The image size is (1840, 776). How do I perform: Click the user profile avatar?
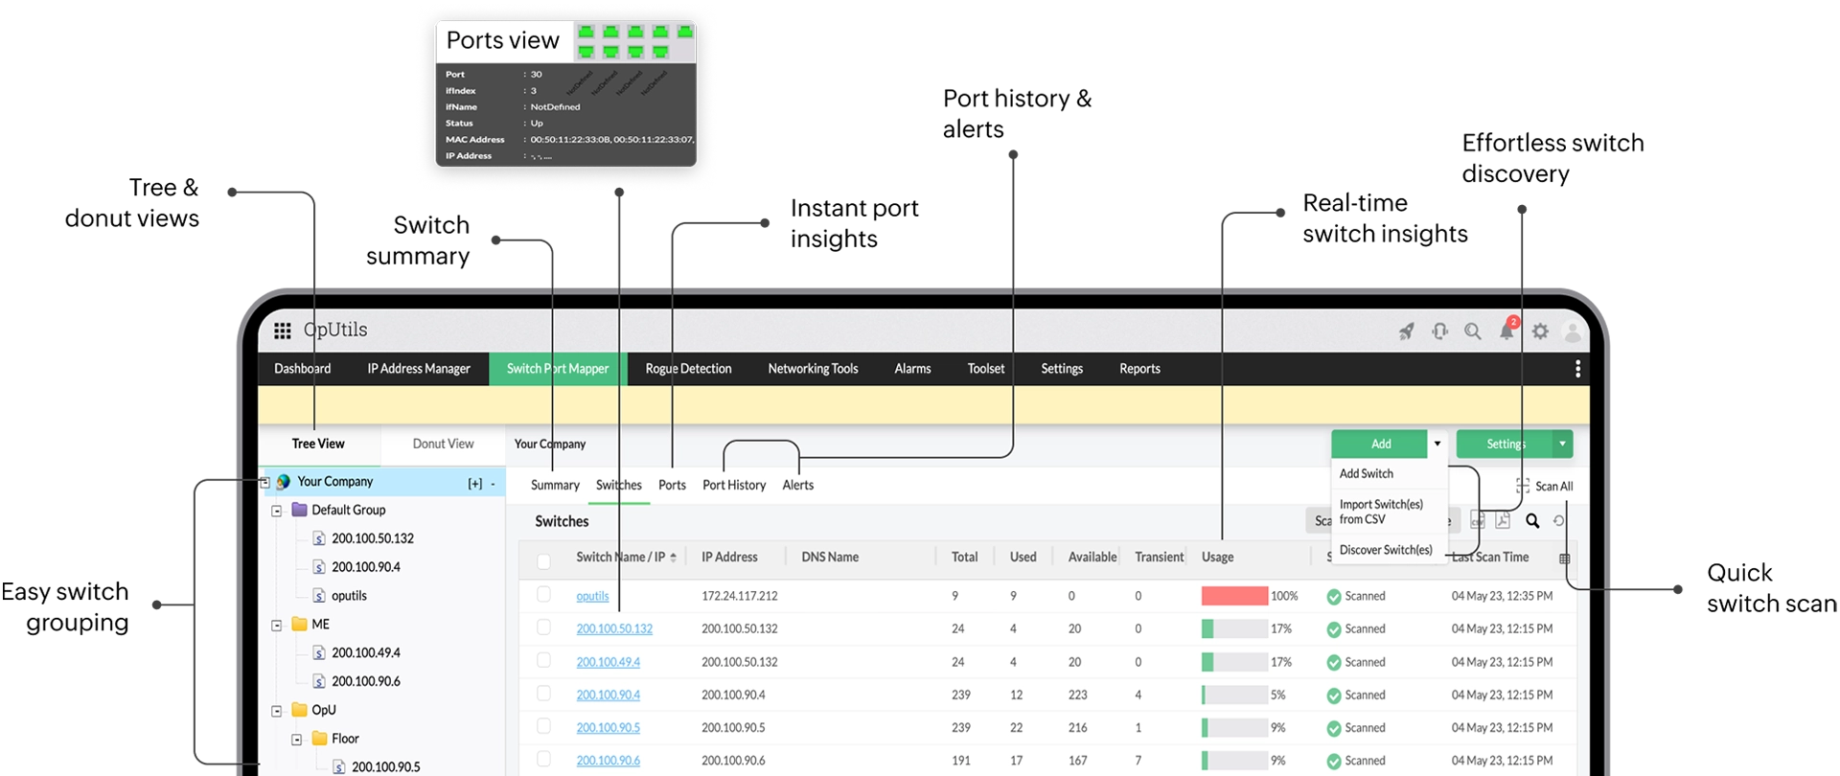click(1573, 331)
